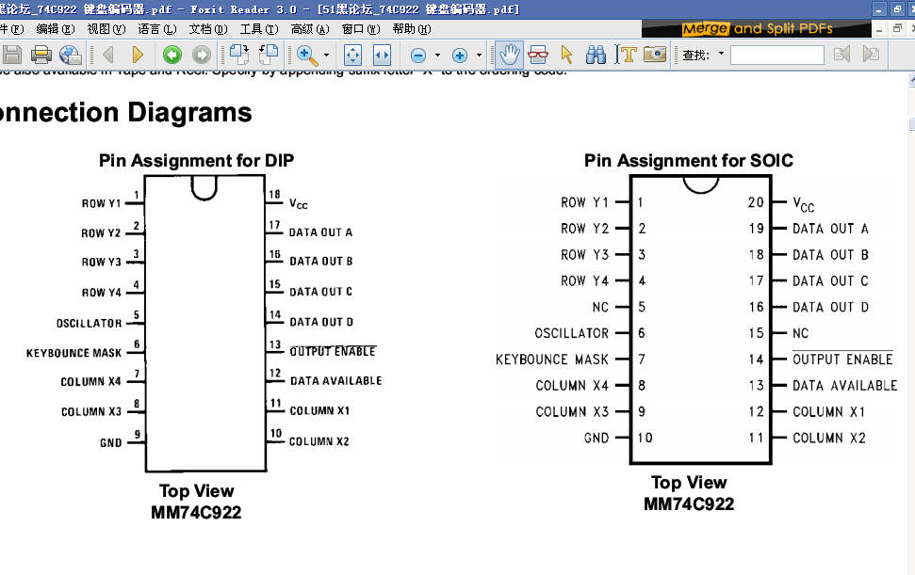Click the SOIC 'ROW Y1' label
The width and height of the screenshot is (915, 575).
click(x=584, y=202)
